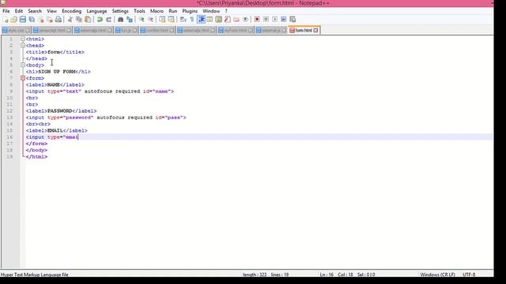506x284 pixels.
Task: Open the User Defined Language icon
Action: (x=210, y=20)
